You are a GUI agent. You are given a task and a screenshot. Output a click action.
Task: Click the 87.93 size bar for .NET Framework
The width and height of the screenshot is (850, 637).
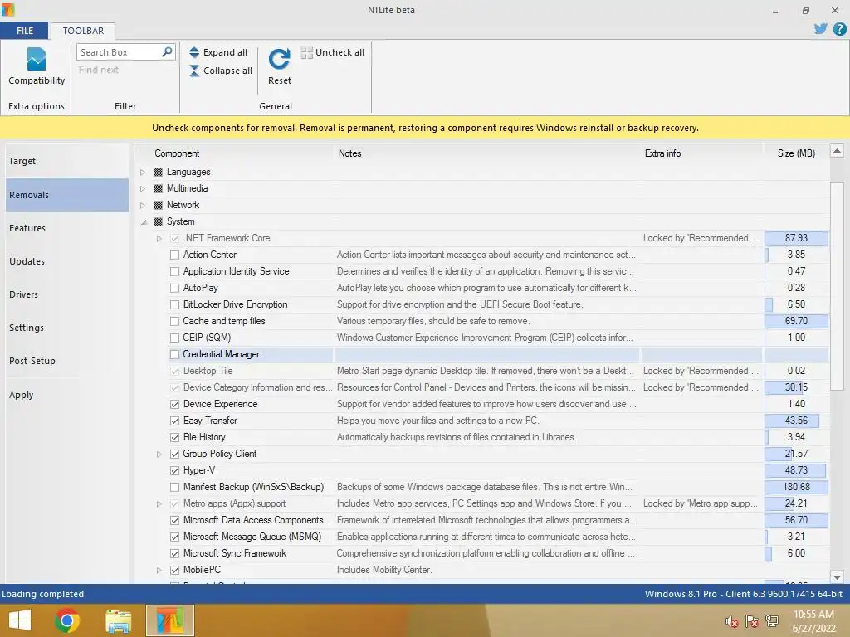(x=796, y=238)
